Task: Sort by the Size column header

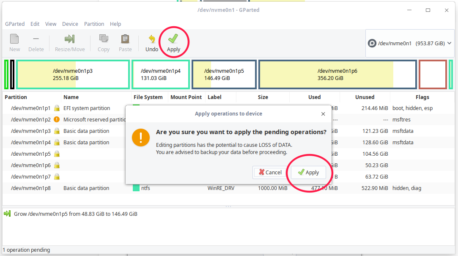Action: (263, 97)
